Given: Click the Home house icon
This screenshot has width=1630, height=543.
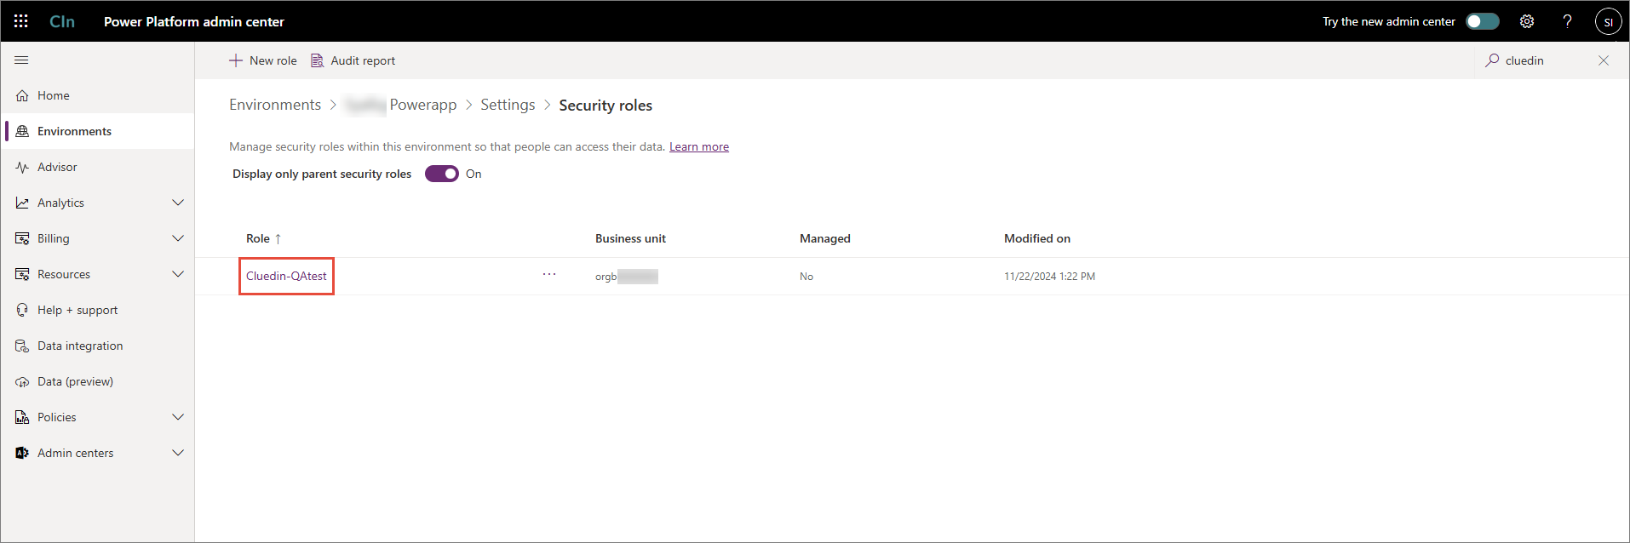Looking at the screenshot, I should click(22, 95).
